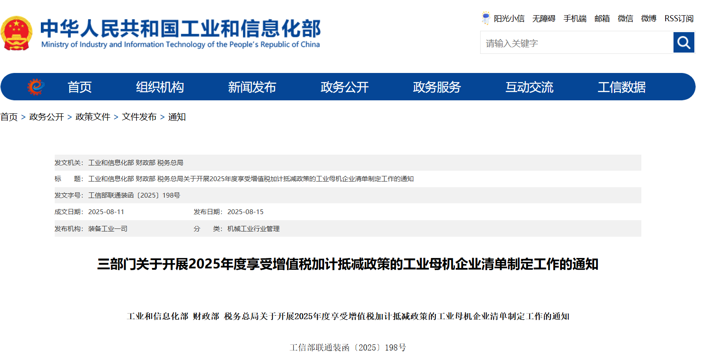Screen dimensions: 710x357
Task: Subscribe via the RSS订阅 link
Action: coord(679,19)
